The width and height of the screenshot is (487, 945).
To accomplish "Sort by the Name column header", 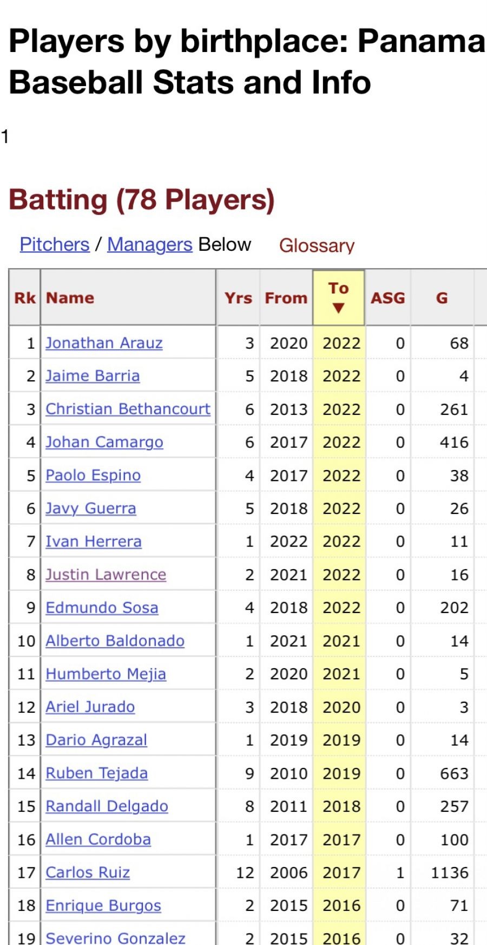I will (x=70, y=298).
